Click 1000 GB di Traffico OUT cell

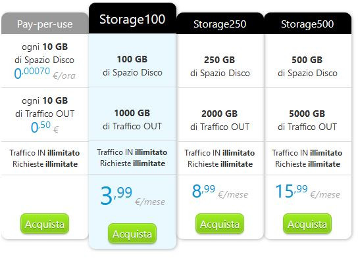[x=132, y=119]
